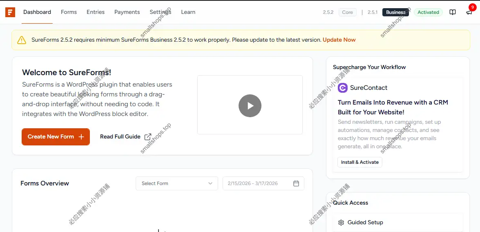Click the SureContact logo icon
The height and width of the screenshot is (232, 480).
point(343,88)
